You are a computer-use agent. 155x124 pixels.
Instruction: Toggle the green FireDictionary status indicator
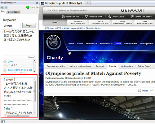point(28,7)
